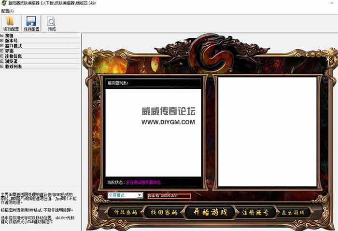The height and width of the screenshot is (231, 338).
Task: Click the 退出游戏 skin button
Action: pos(293,213)
